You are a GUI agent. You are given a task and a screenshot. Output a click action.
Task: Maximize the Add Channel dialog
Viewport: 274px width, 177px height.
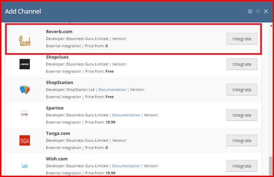pyautogui.click(x=258, y=11)
